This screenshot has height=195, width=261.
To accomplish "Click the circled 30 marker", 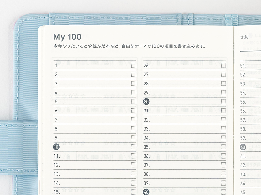I will [146, 102].
